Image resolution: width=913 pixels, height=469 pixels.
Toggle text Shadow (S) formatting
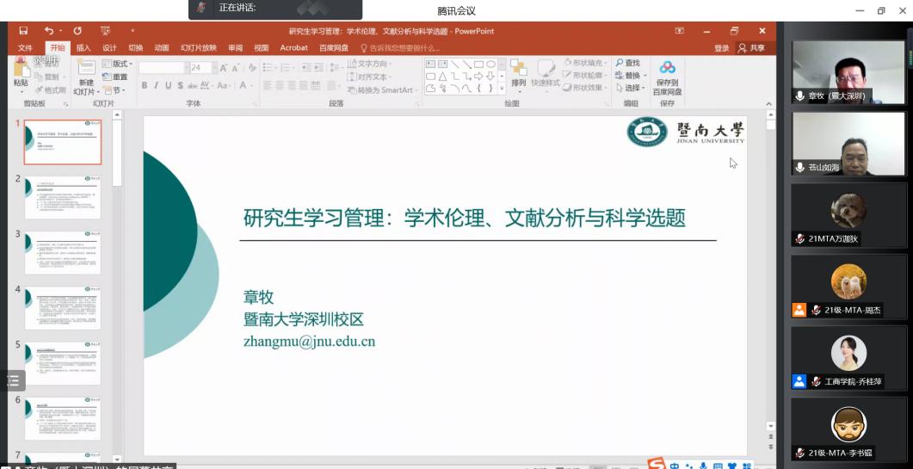(x=180, y=86)
